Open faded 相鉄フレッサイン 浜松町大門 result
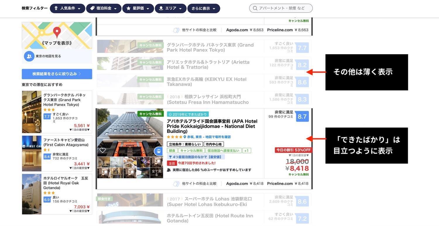The image size is (439, 226). (x=208, y=99)
